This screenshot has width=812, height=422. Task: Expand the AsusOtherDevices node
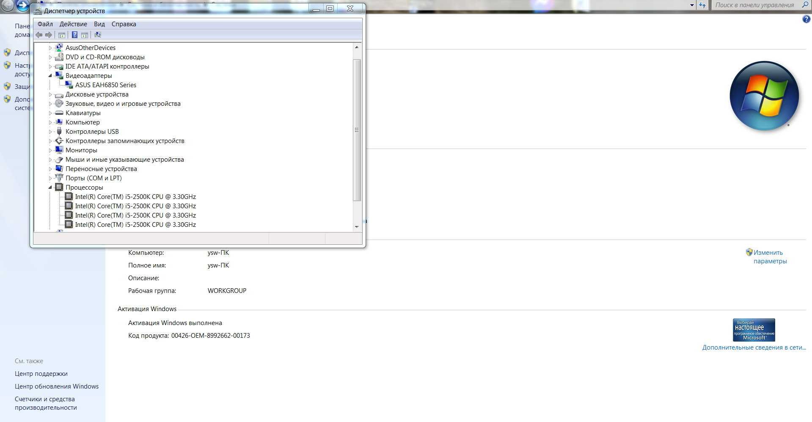click(50, 48)
